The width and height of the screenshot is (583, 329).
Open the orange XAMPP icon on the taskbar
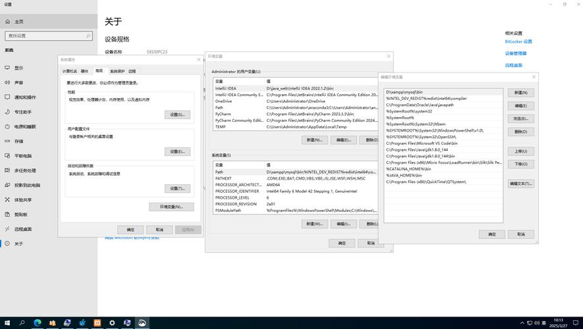coord(97,322)
